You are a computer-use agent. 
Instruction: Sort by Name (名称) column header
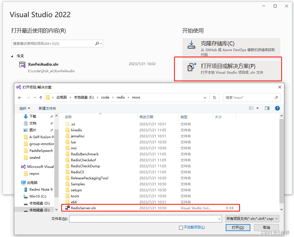coord(68,117)
